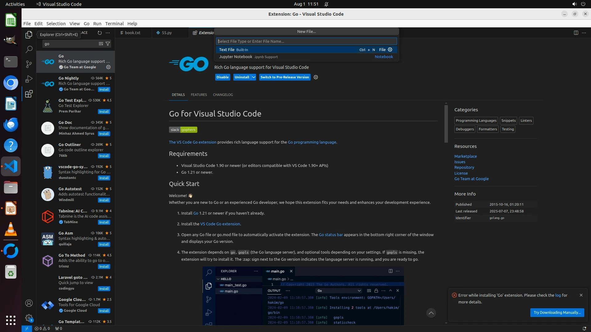
Task: Click Try Downloading Manually button
Action: click(557, 312)
